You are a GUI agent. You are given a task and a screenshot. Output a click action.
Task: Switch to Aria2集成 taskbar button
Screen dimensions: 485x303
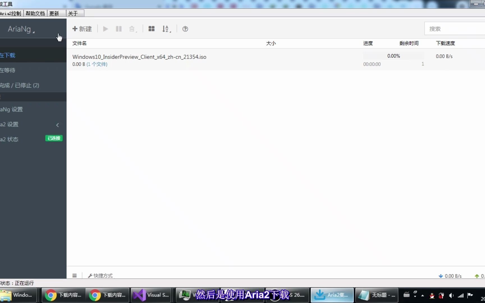(x=332, y=295)
